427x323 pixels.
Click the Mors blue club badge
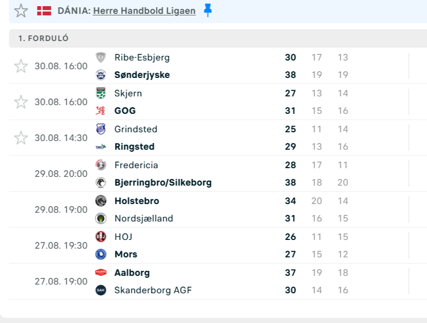tap(101, 254)
